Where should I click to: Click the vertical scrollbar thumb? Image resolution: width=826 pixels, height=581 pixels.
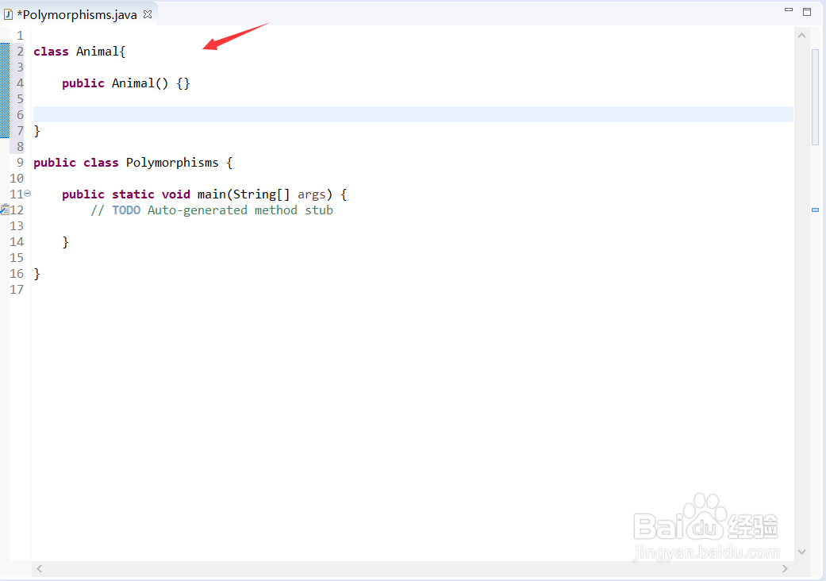point(816,97)
